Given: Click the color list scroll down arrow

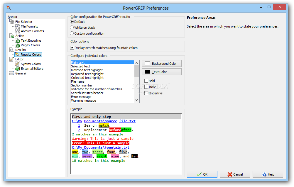Looking at the screenshot, I should pos(136,100).
